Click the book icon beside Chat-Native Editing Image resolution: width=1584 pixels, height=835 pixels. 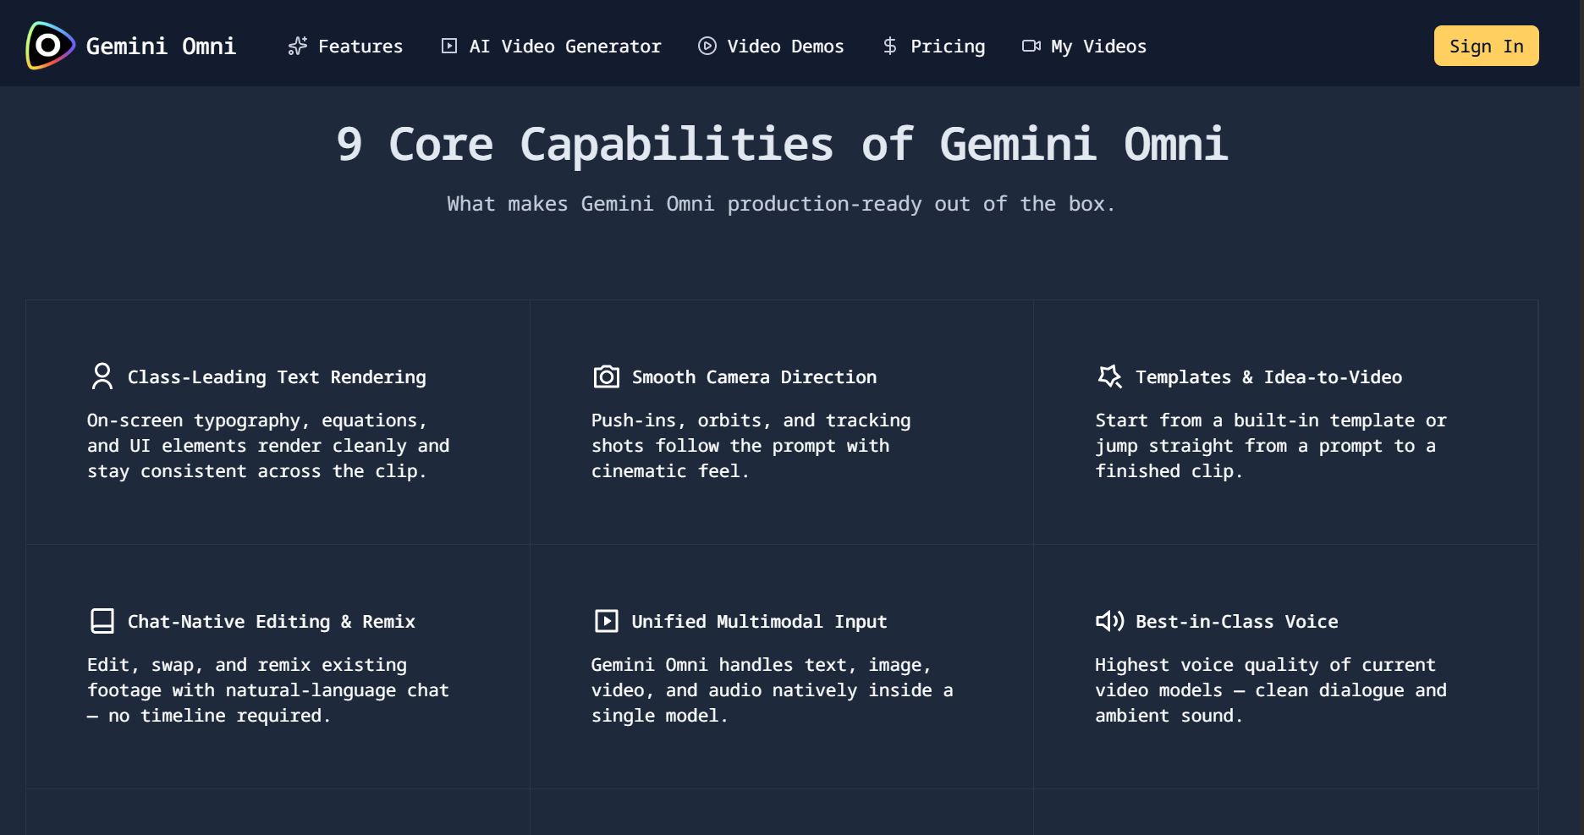(x=102, y=621)
